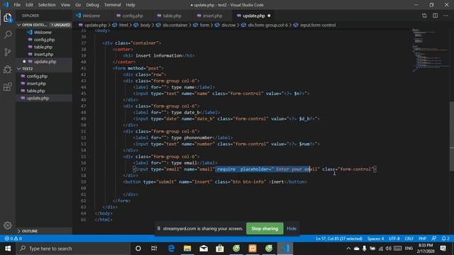Screen dimensions: 454x255
Task: Open the Terminal menu
Action: [x=112, y=5]
